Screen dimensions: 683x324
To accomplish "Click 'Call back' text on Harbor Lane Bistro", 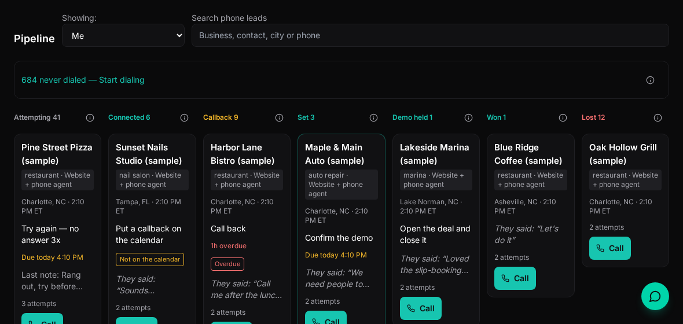I will [x=228, y=229].
